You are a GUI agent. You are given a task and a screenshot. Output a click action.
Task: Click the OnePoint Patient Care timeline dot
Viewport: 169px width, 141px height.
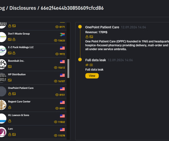80,26
